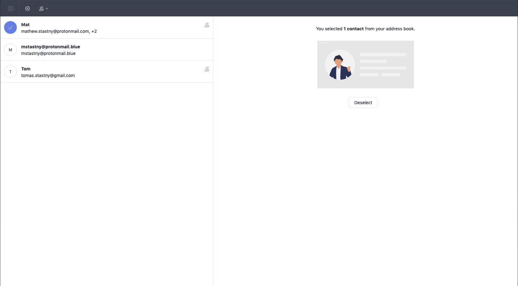Image resolution: width=518 pixels, height=286 pixels.
Task: Click the mstastny@protonmail.blue email address
Action: [x=48, y=54]
